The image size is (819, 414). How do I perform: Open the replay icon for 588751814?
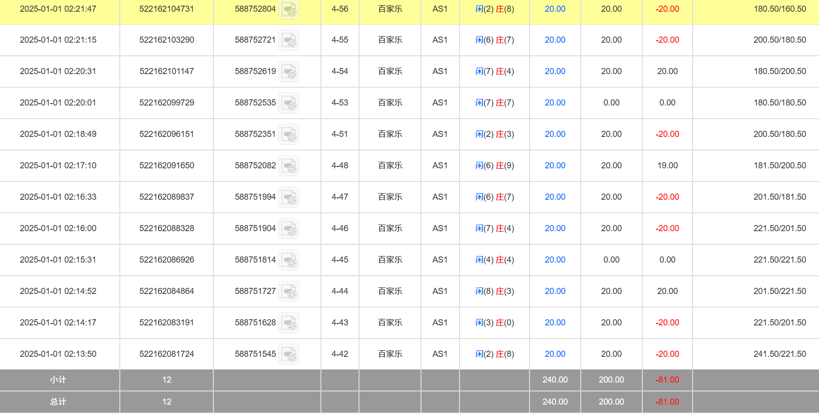point(289,260)
